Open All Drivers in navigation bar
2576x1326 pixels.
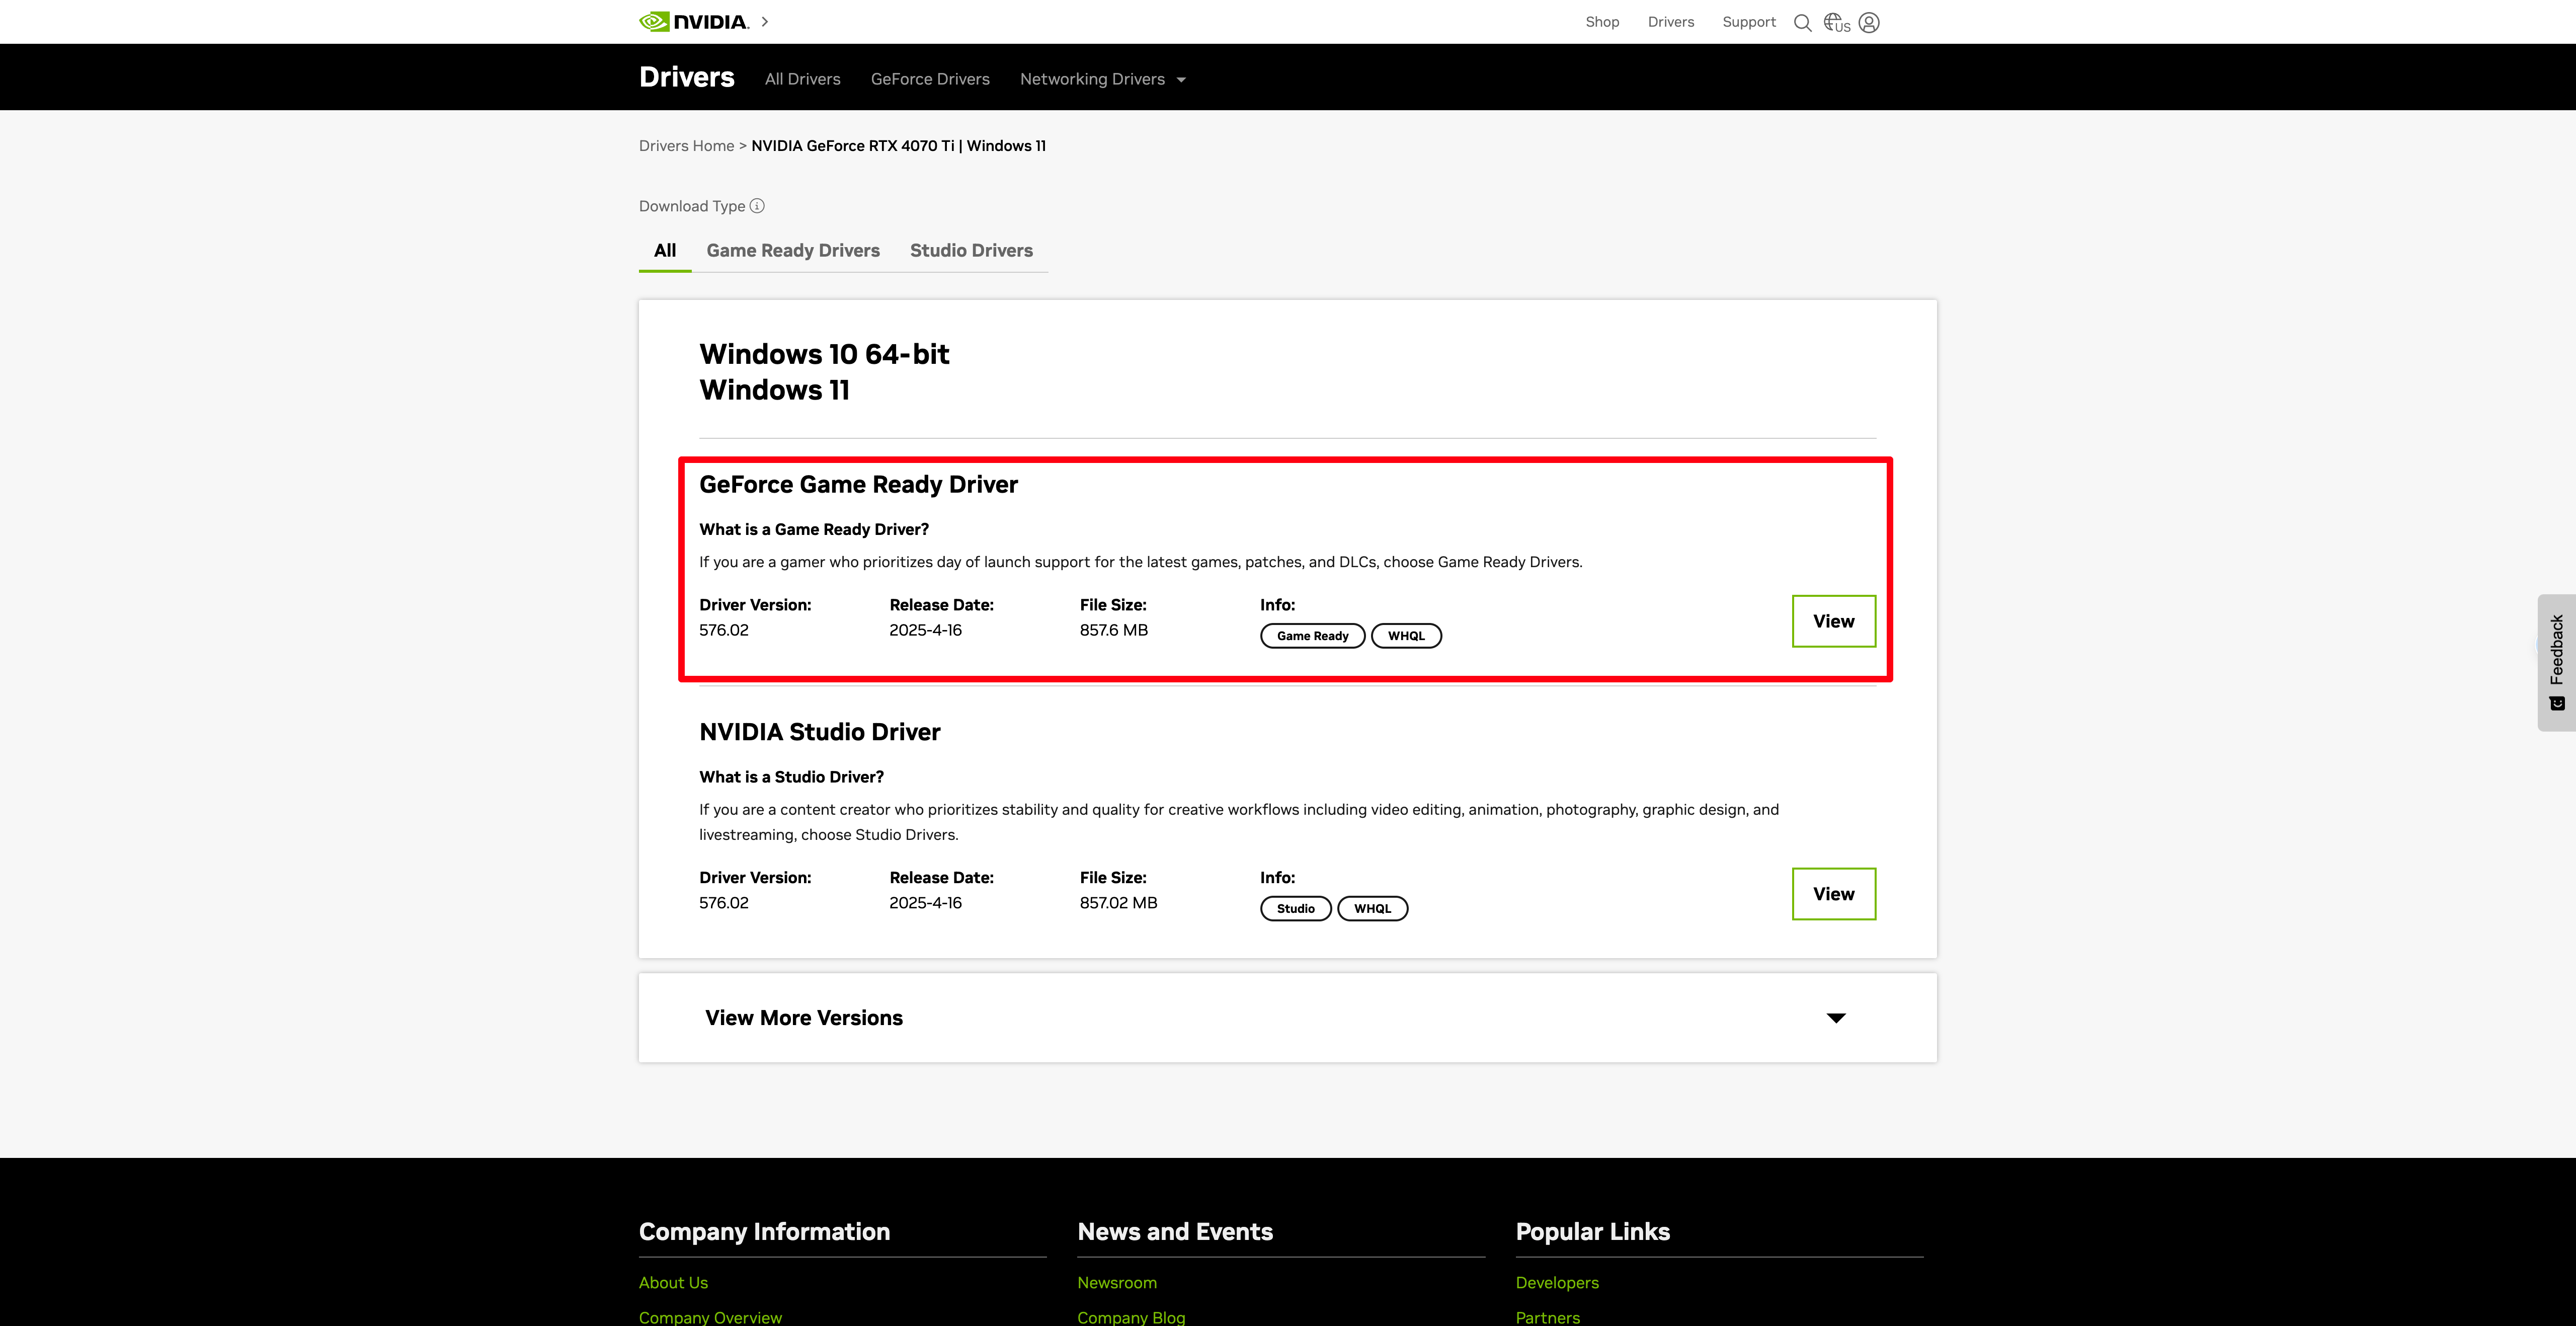(802, 79)
